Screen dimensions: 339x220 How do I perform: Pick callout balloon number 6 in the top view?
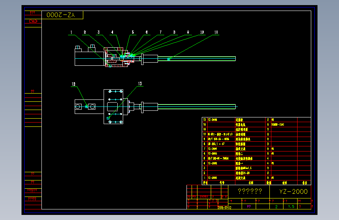tap(147, 32)
